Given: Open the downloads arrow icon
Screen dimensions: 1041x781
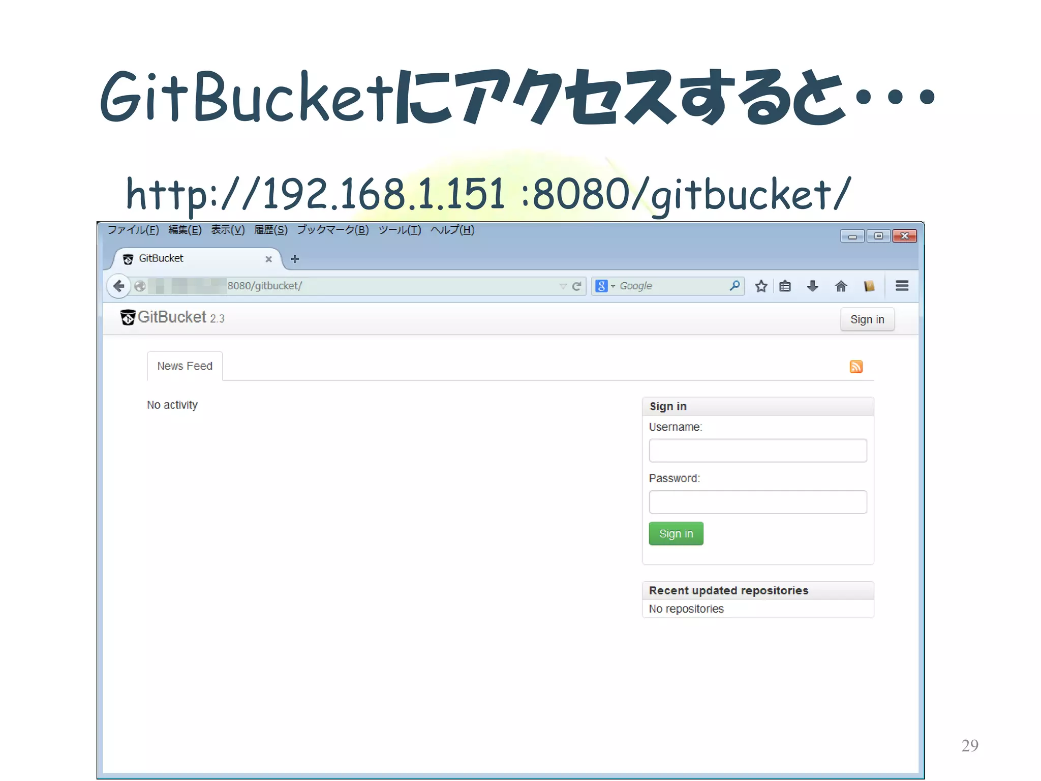Looking at the screenshot, I should [813, 286].
